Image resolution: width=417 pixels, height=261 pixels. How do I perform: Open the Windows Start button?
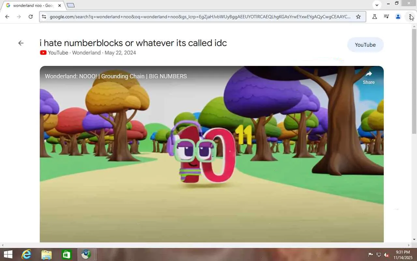(8, 254)
